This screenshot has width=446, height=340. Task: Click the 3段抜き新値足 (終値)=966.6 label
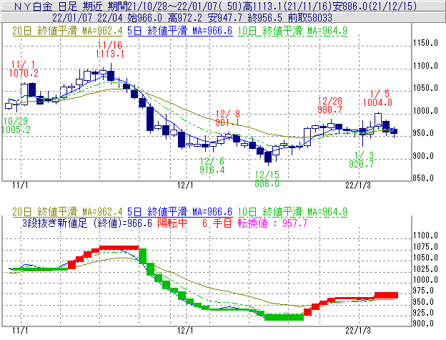point(87,223)
